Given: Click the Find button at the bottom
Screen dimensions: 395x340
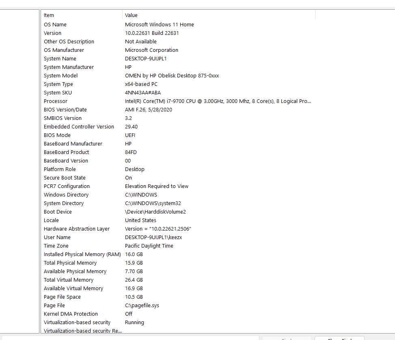Looking at the screenshot, I should tap(287, 338).
